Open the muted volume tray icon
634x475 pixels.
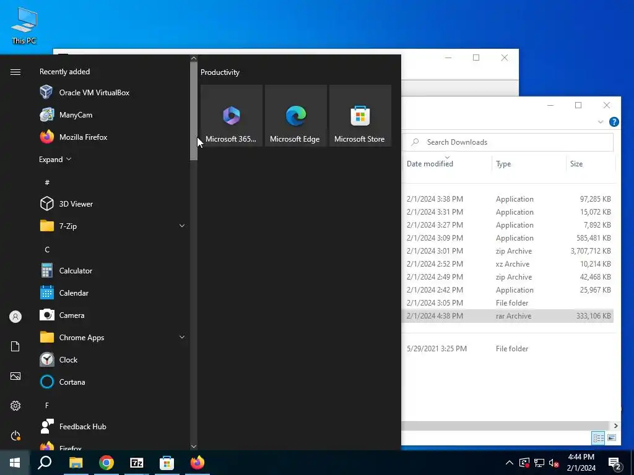(554, 463)
